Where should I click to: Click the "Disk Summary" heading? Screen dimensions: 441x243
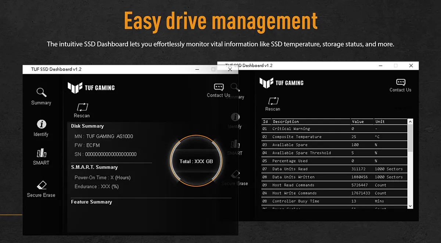(x=87, y=126)
